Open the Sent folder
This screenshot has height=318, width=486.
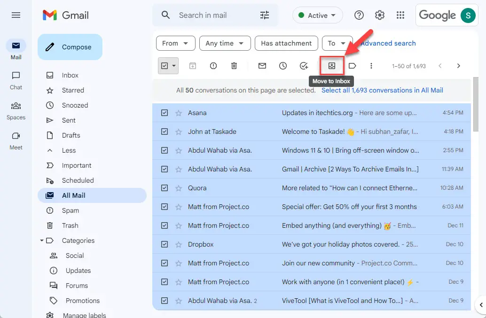pyautogui.click(x=92, y=120)
